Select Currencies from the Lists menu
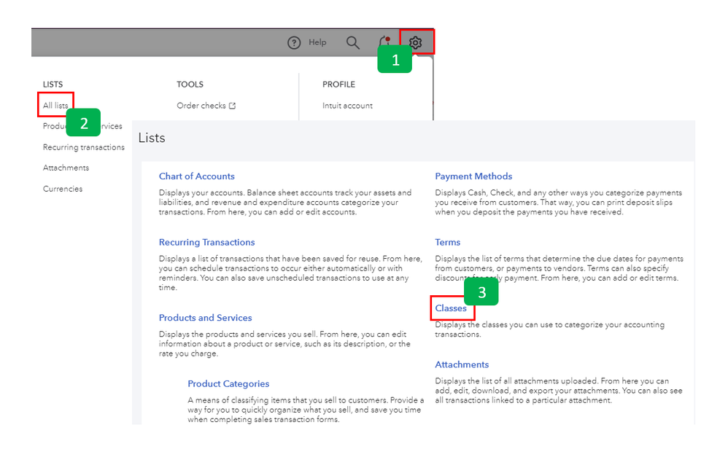 tap(63, 189)
